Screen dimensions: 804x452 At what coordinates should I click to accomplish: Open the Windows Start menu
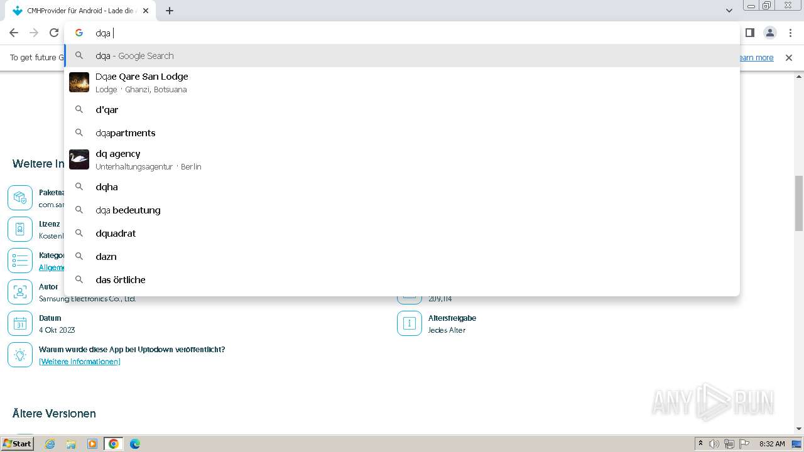18,444
